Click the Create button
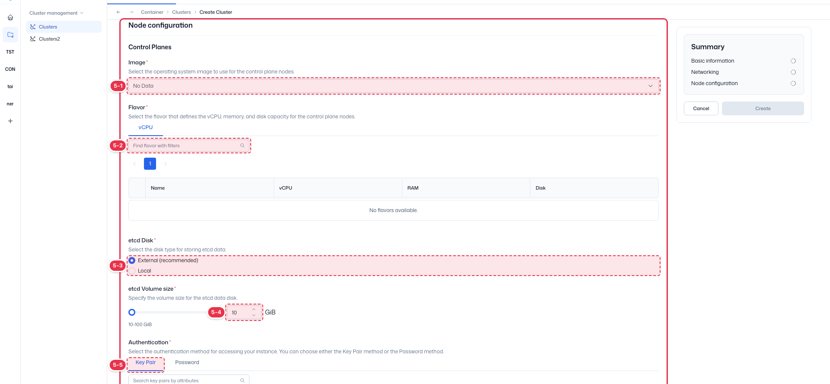 coord(763,108)
